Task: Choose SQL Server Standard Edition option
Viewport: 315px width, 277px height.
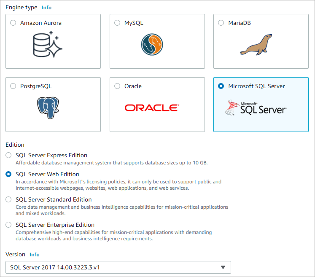Action: 8,199
